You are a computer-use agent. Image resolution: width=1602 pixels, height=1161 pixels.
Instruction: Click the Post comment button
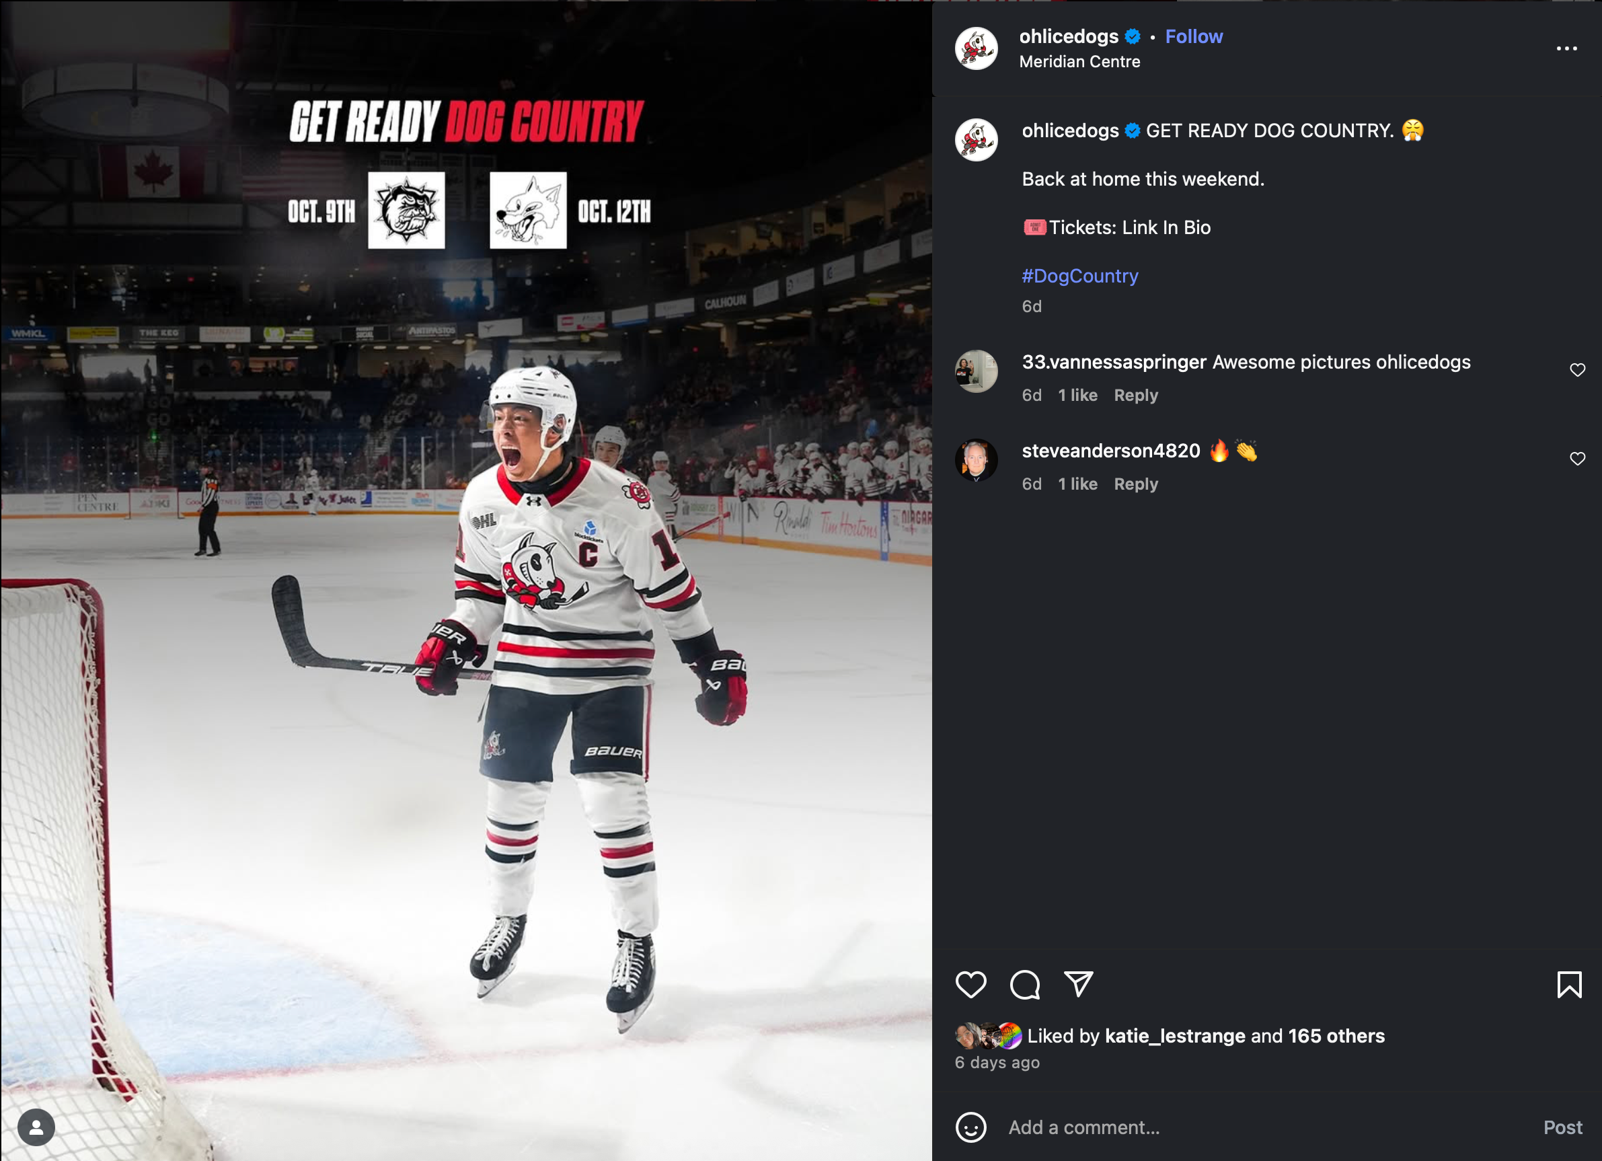tap(1562, 1127)
